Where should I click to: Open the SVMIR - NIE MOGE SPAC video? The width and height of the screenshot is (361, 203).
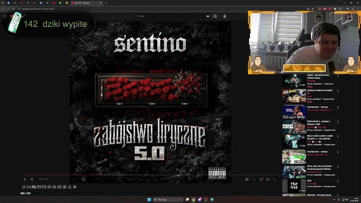[x=294, y=81]
